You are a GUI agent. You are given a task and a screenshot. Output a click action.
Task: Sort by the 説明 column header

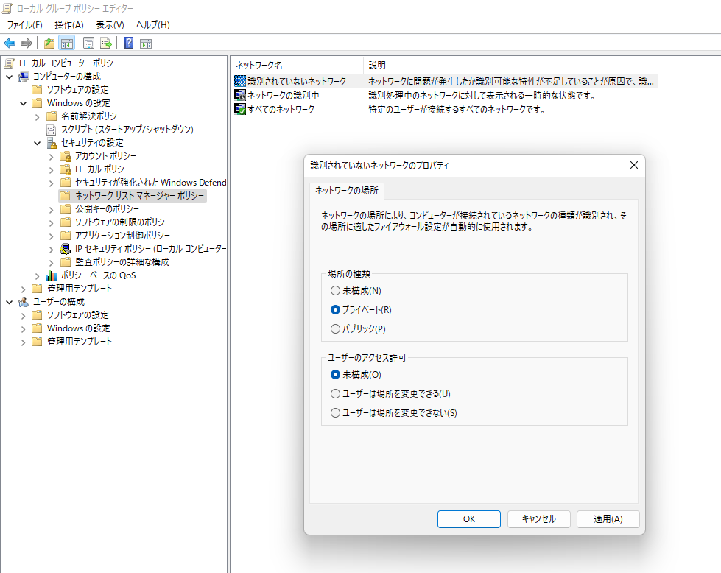510,66
